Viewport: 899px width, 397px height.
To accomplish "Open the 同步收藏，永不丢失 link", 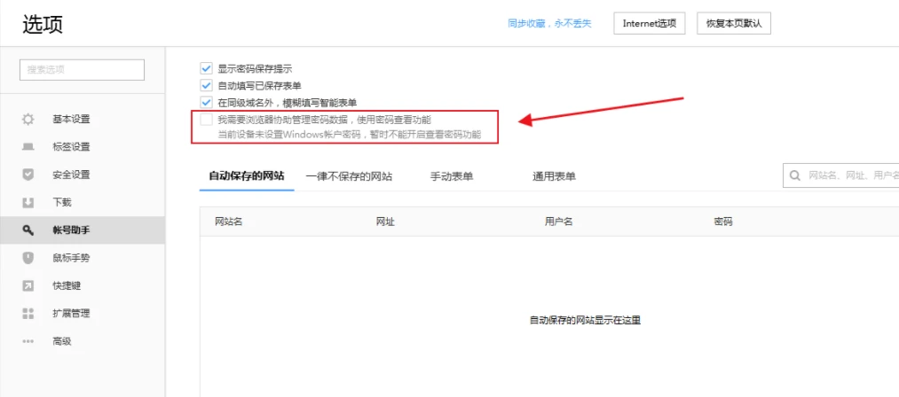I will pos(549,24).
